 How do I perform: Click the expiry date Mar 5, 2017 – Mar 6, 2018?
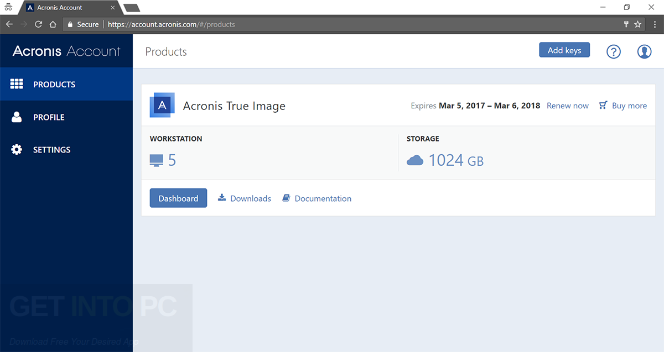coord(490,106)
